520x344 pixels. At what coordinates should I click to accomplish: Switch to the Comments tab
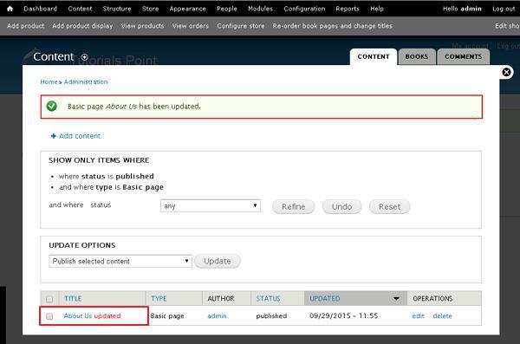click(464, 56)
